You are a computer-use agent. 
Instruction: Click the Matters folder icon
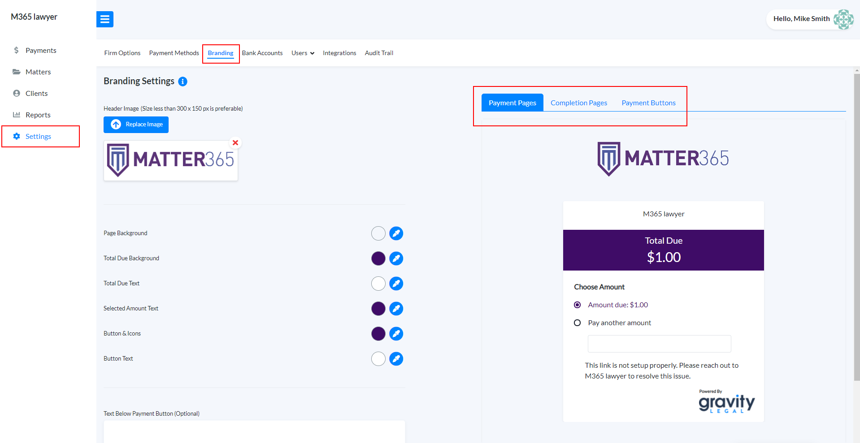17,72
